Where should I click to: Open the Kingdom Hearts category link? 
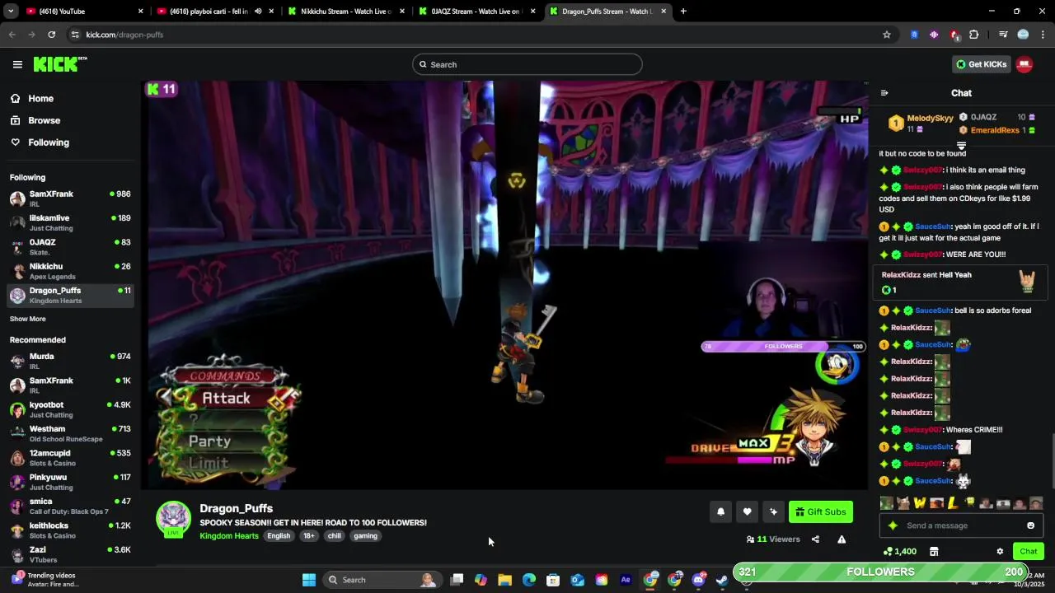pyautogui.click(x=229, y=536)
